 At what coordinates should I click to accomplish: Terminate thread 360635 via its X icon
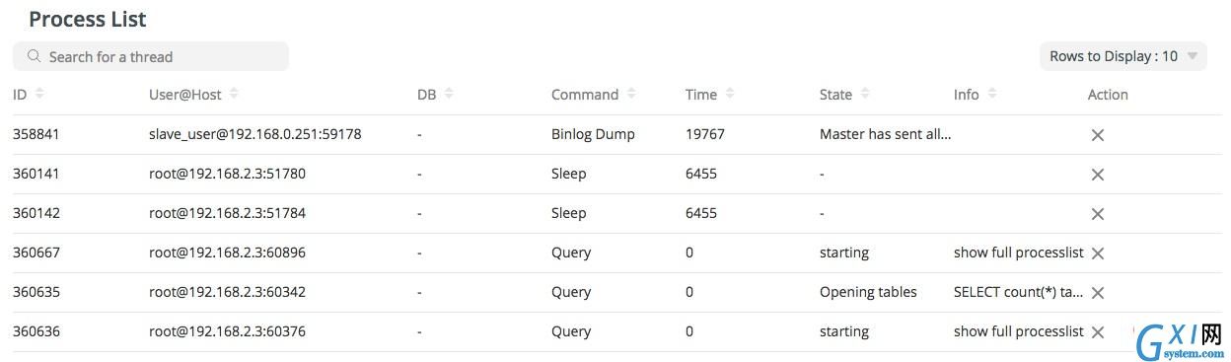point(1097,293)
